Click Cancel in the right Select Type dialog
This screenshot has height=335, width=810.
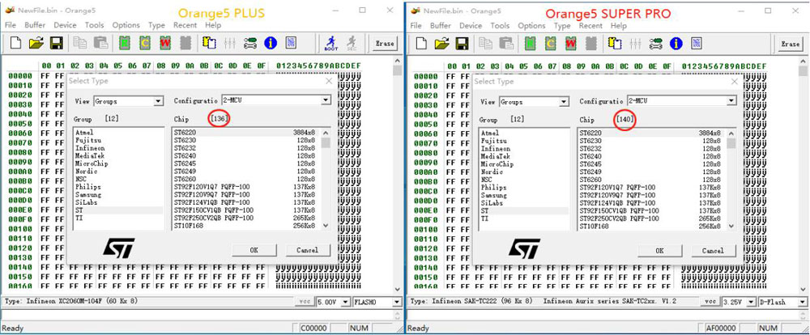click(713, 250)
